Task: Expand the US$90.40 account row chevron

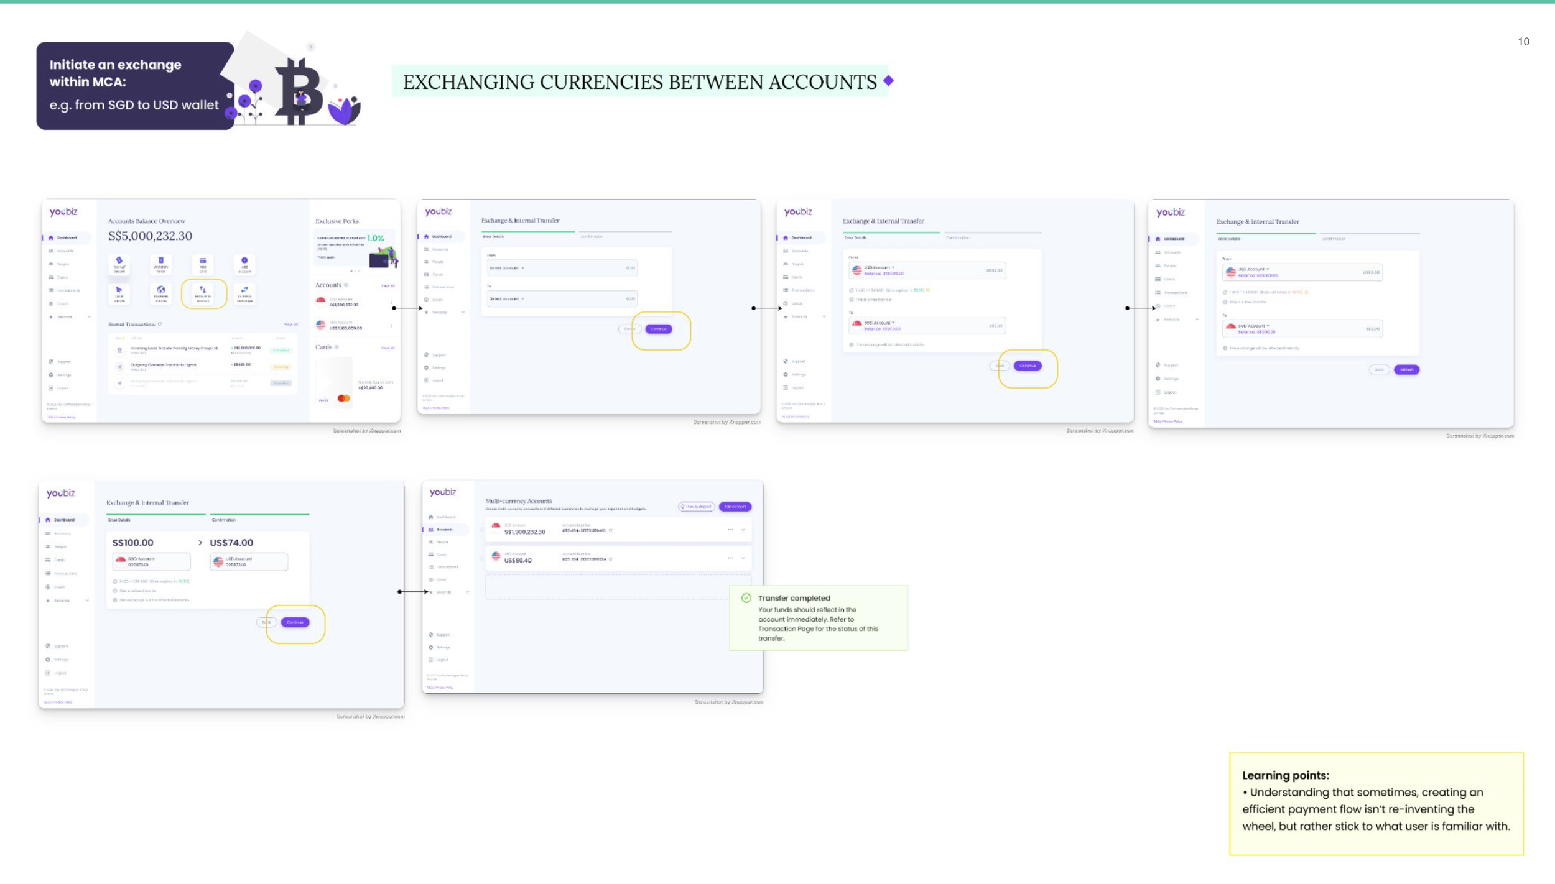Action: coord(743,558)
